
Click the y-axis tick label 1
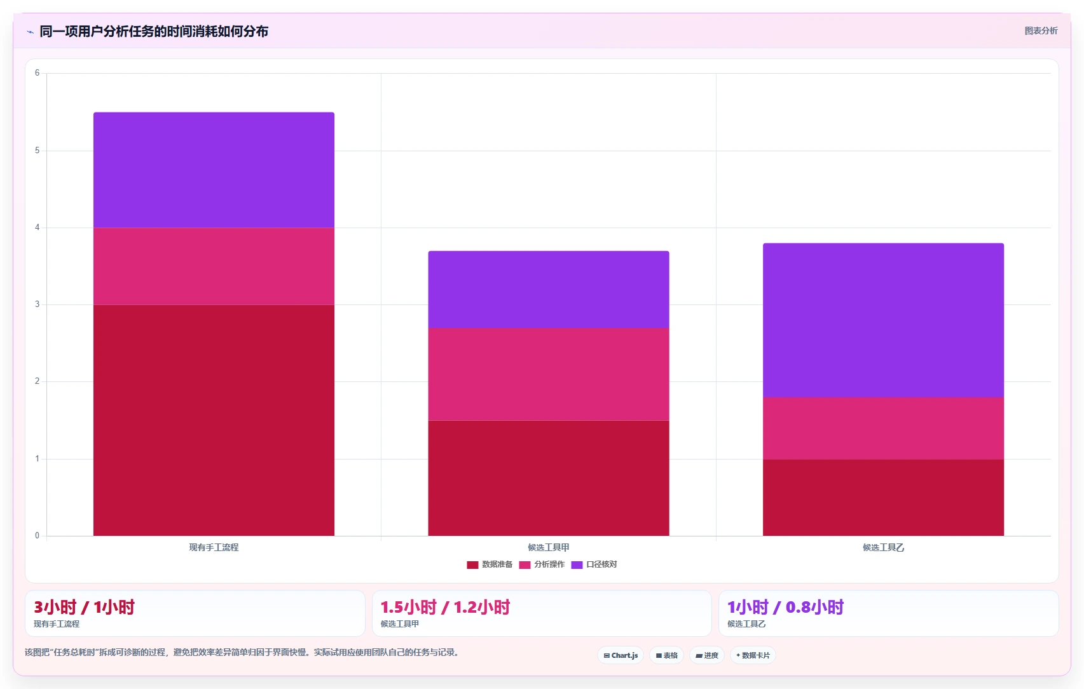(37, 459)
